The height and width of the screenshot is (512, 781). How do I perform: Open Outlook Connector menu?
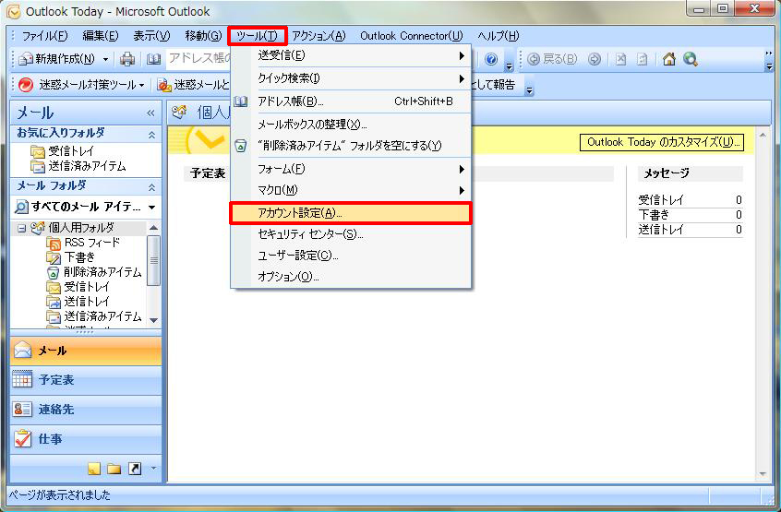click(x=412, y=36)
